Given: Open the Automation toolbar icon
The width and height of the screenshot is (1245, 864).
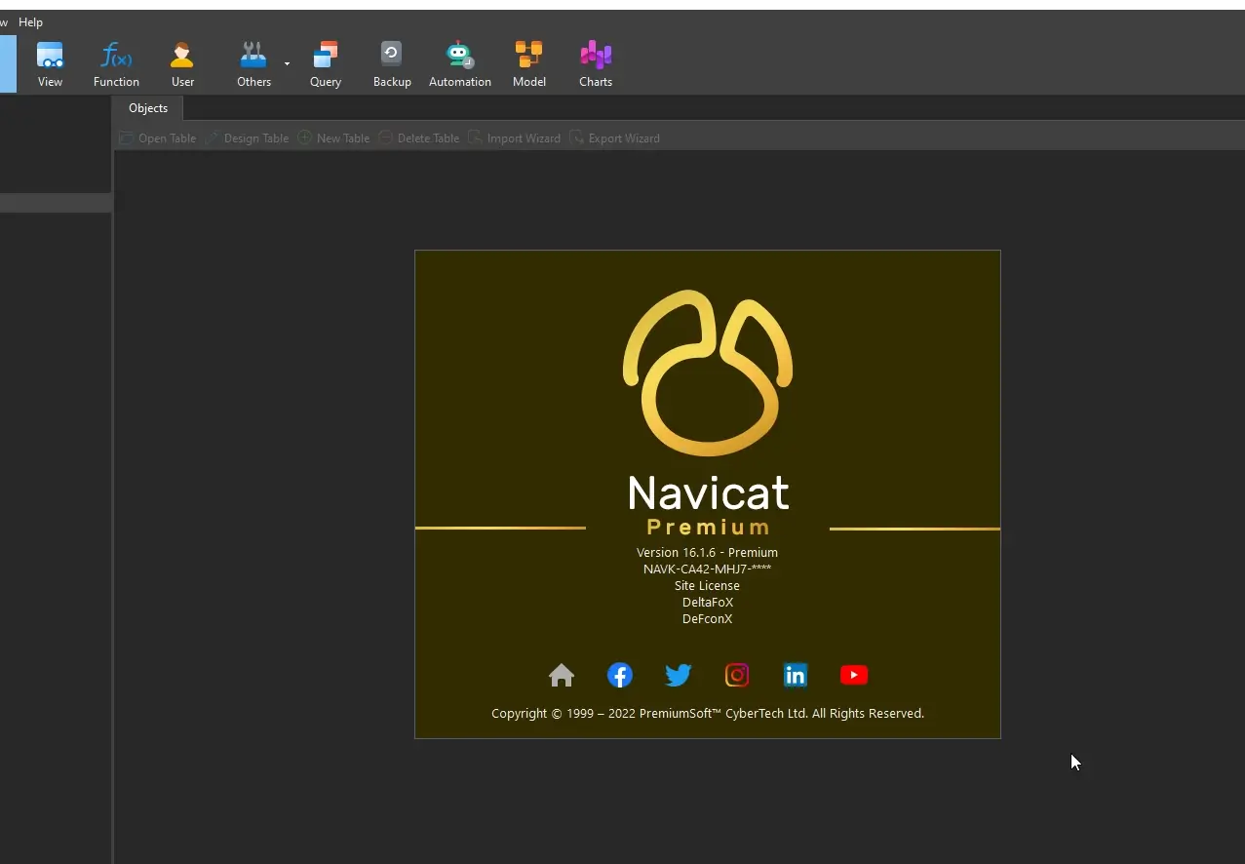Looking at the screenshot, I should click(x=460, y=64).
